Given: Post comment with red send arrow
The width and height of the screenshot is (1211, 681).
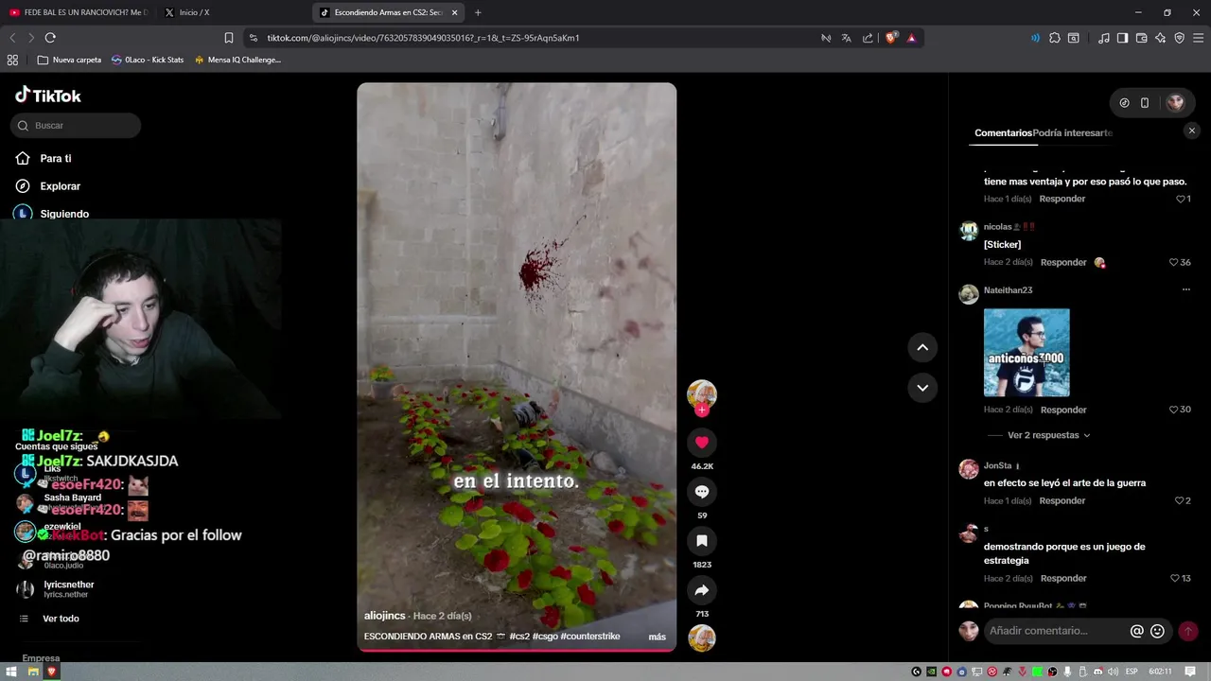Looking at the screenshot, I should pyautogui.click(x=1188, y=631).
